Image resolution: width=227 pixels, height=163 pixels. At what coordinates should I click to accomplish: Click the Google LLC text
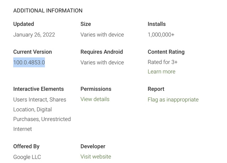(x=27, y=157)
